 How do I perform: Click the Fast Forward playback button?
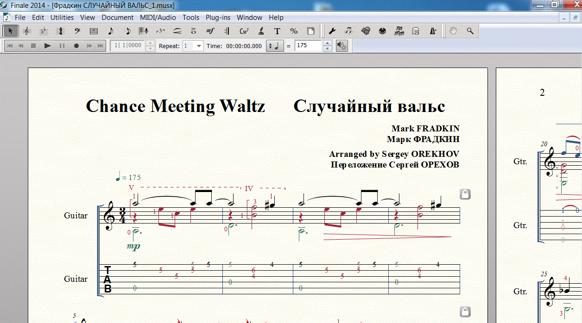(x=89, y=46)
